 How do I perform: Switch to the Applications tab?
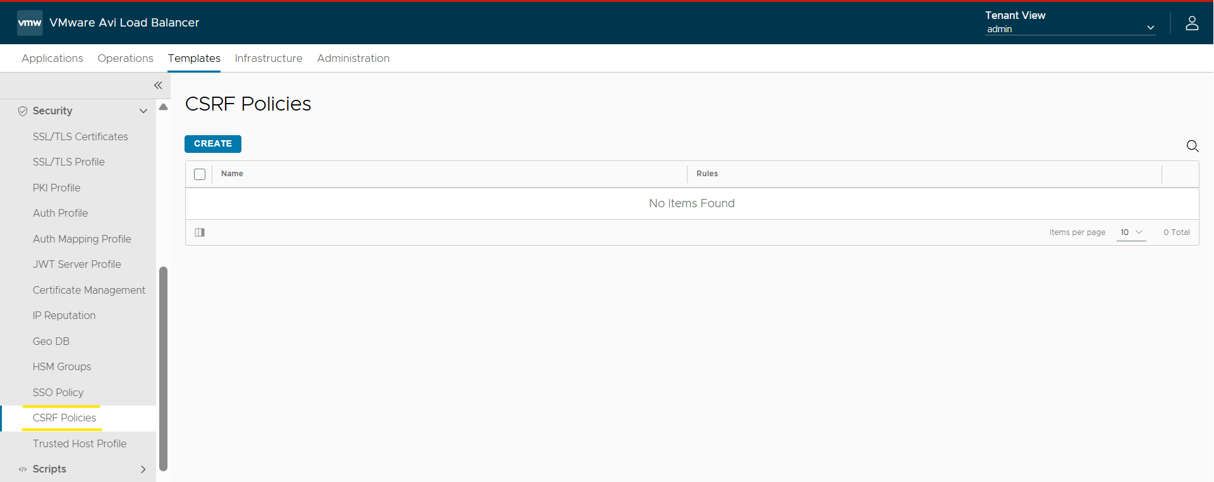point(52,58)
